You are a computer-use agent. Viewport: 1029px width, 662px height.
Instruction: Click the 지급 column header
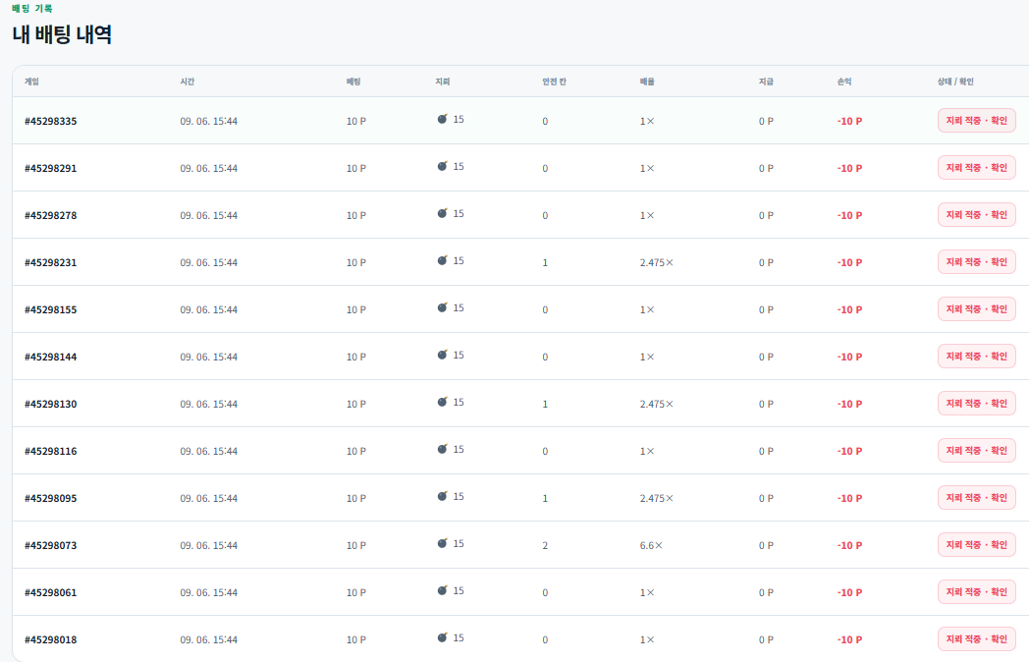(x=766, y=82)
